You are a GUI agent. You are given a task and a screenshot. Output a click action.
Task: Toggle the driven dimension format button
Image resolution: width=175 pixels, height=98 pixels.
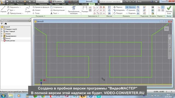tap(163, 10)
